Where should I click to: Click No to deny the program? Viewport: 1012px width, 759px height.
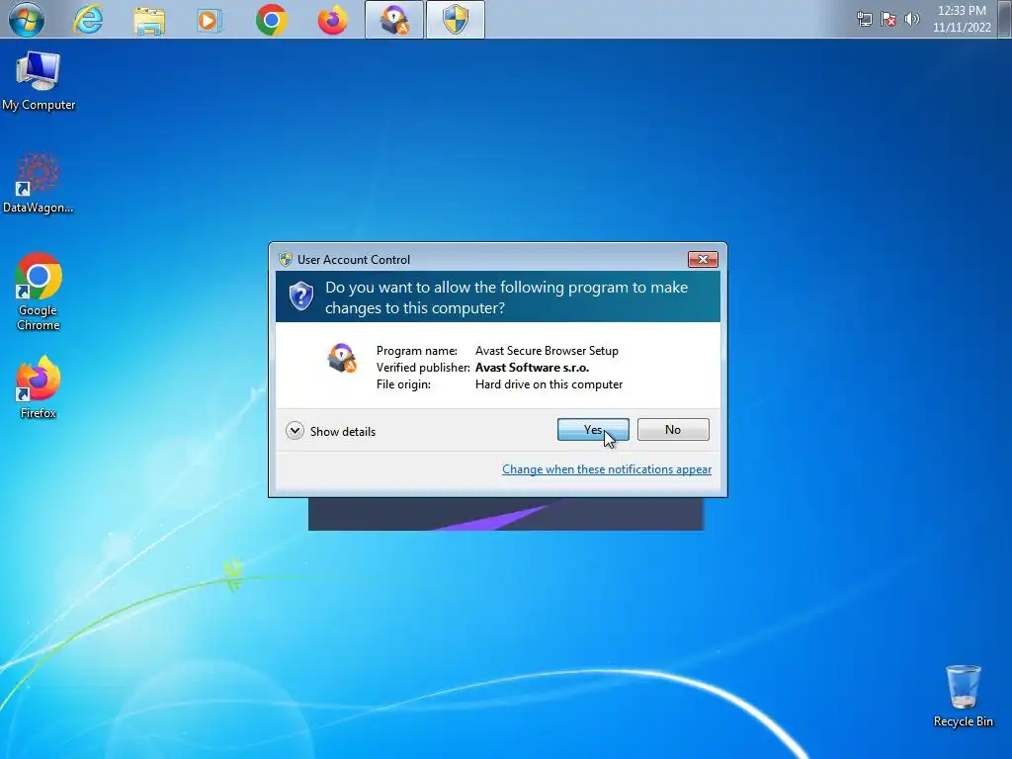click(x=673, y=429)
